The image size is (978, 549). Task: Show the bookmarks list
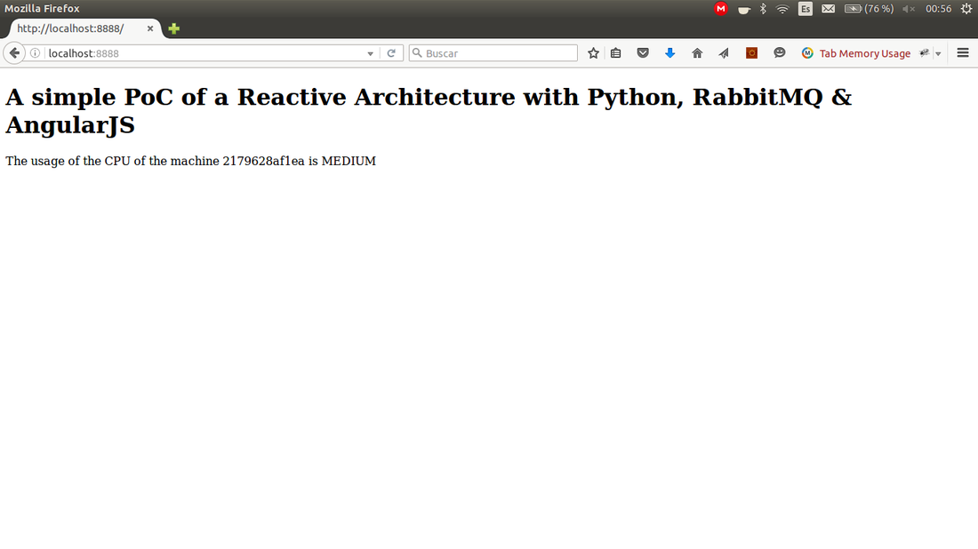616,53
